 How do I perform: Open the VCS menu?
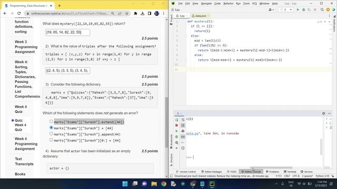tap(254, 4)
